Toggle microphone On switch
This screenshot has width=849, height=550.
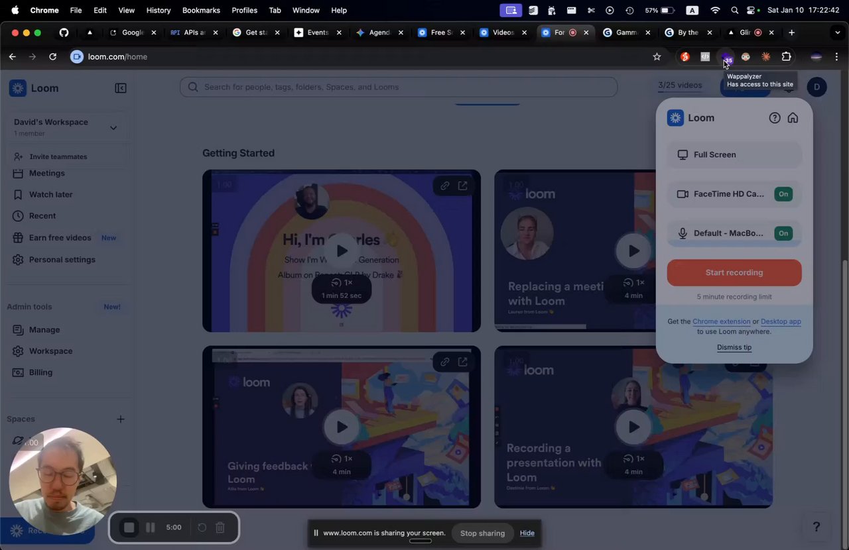783,233
